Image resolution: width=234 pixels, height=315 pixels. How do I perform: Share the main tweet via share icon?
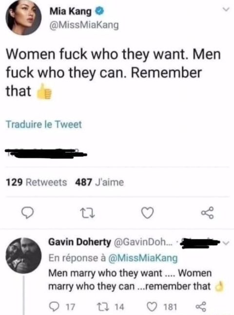[x=208, y=213]
